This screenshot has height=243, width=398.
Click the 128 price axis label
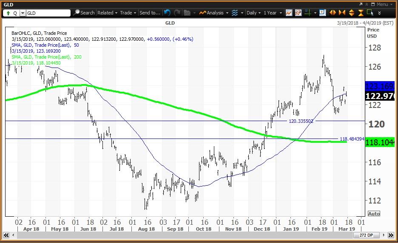pos(375,48)
